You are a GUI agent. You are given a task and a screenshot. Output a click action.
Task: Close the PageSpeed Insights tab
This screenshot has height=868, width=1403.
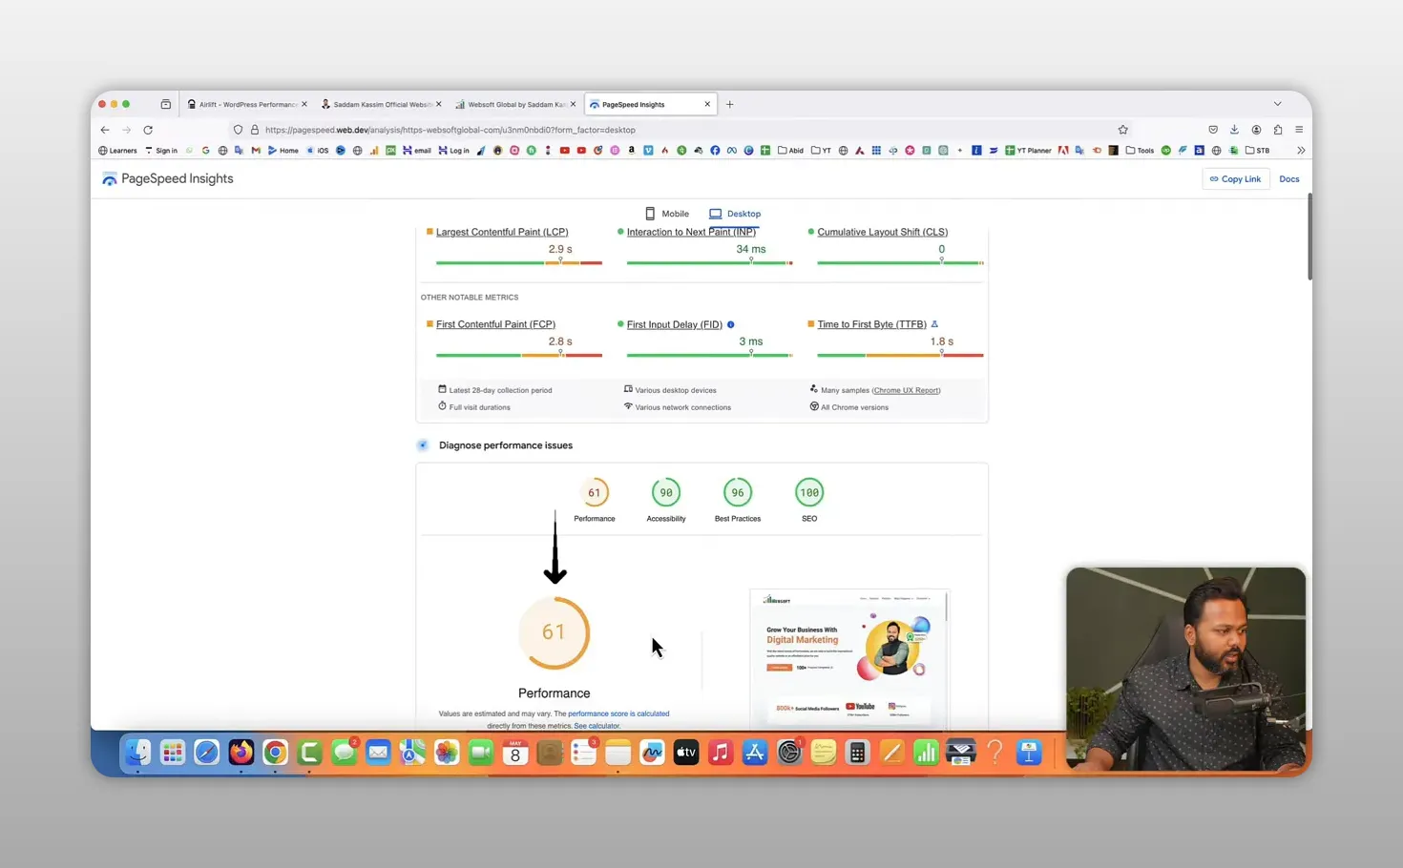pos(707,104)
